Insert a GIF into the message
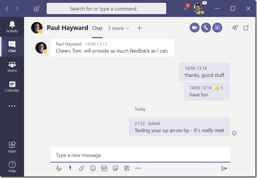Image resolution: width=257 pixels, height=178 pixels. [104, 168]
